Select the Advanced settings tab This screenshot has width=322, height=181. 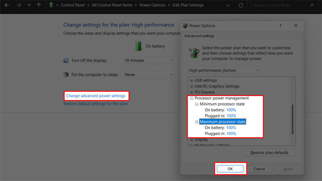pos(200,36)
